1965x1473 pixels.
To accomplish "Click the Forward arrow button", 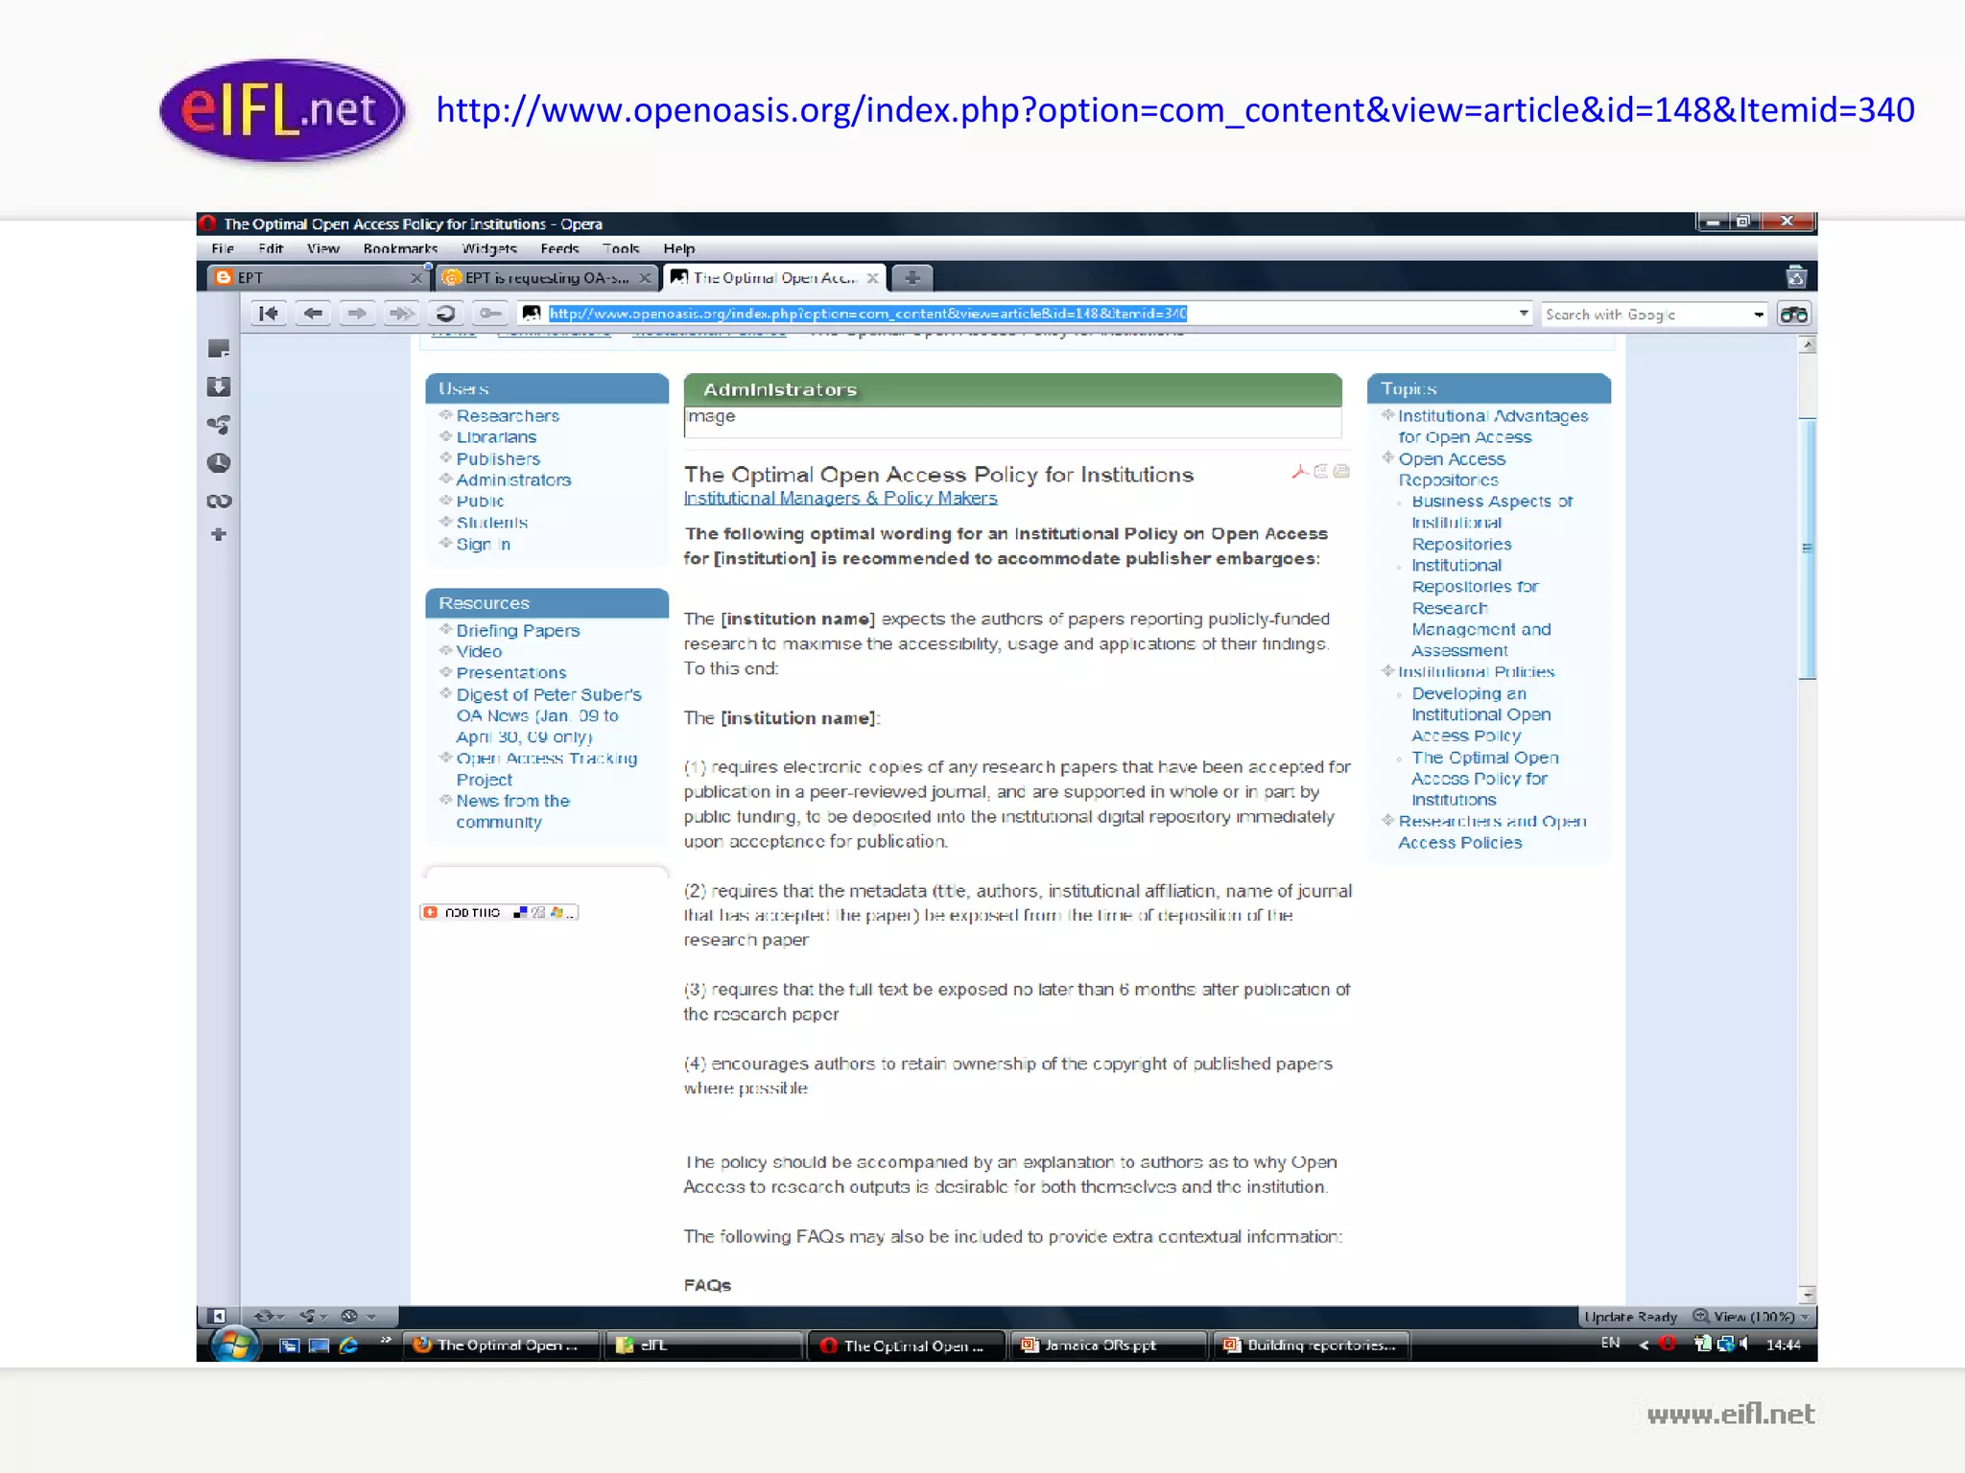I will click(357, 314).
